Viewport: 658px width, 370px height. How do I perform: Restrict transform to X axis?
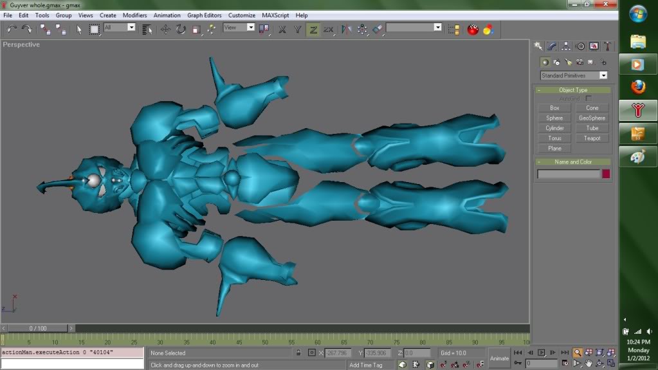pyautogui.click(x=282, y=30)
